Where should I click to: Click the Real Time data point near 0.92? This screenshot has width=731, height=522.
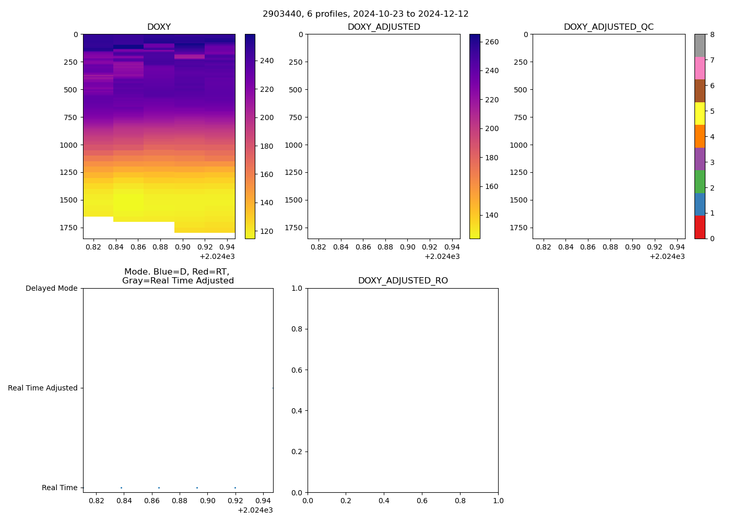click(235, 488)
